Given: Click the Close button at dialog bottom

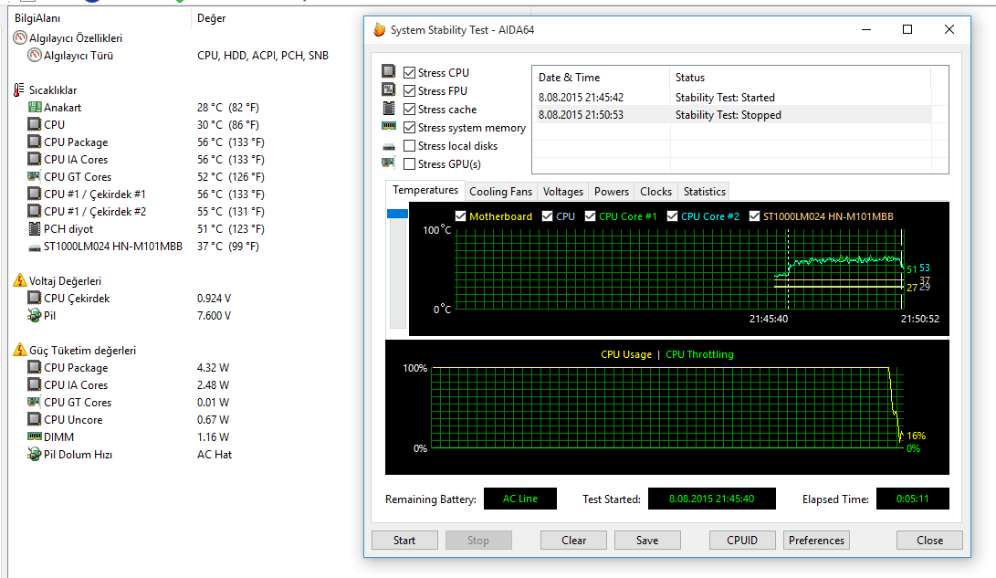Looking at the screenshot, I should tap(929, 540).
